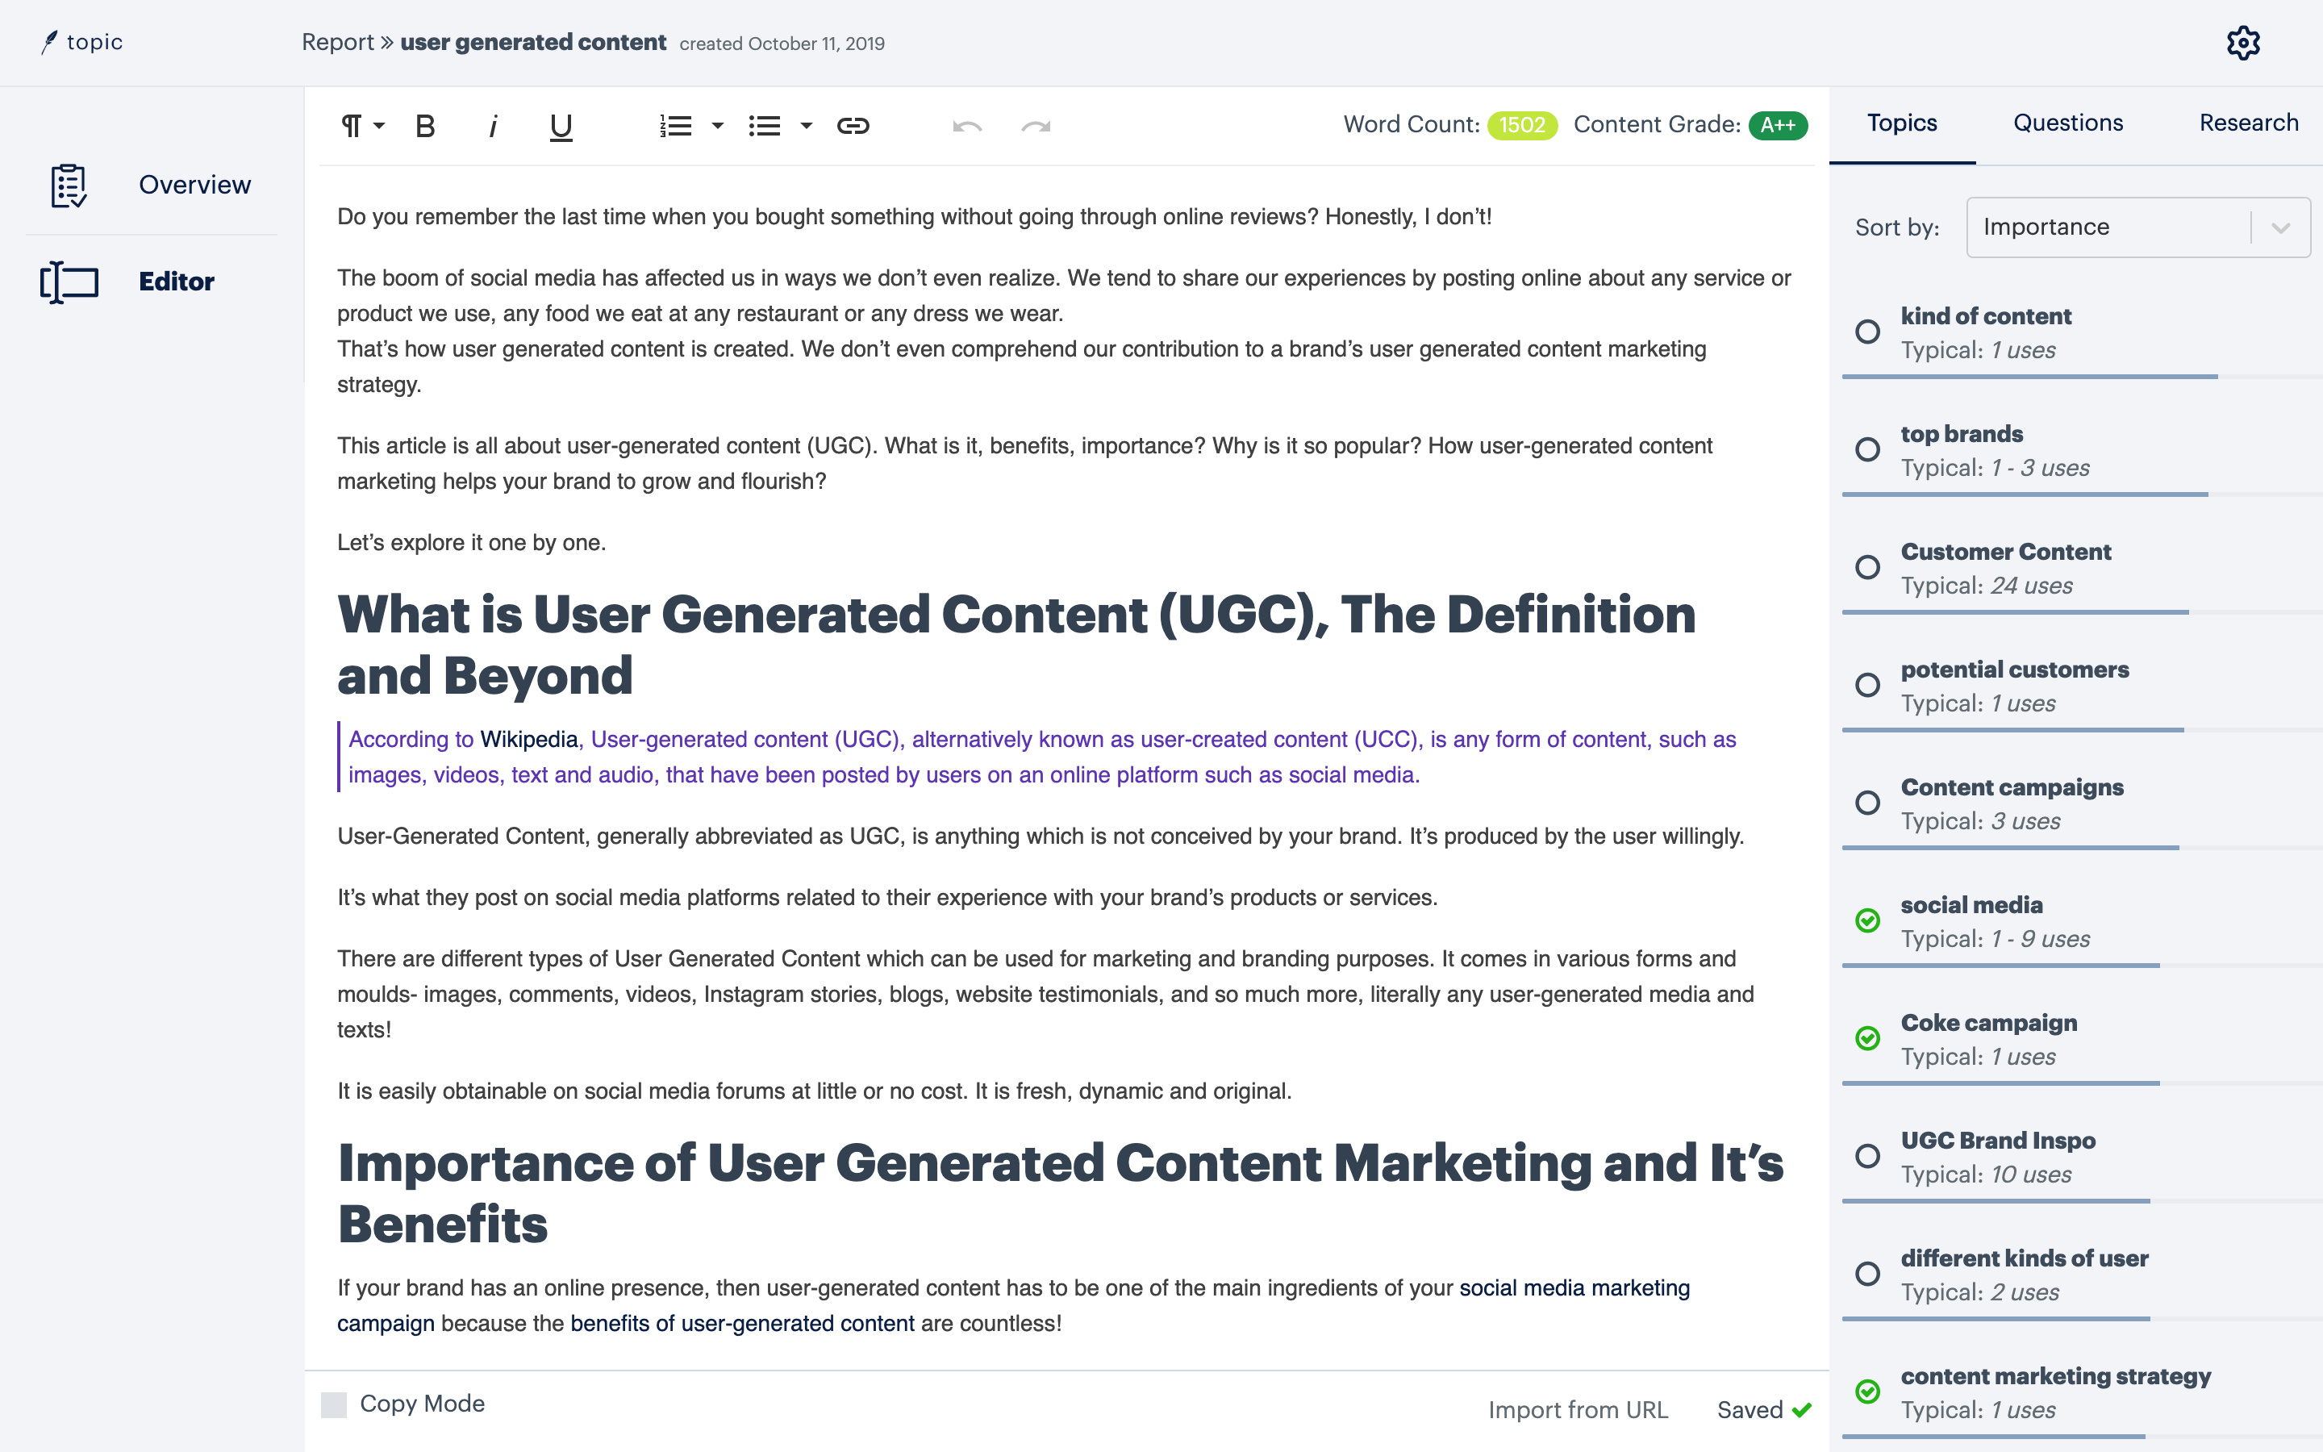Expand bulleted list options arrow
Image resolution: width=2323 pixels, height=1452 pixels.
(x=807, y=126)
